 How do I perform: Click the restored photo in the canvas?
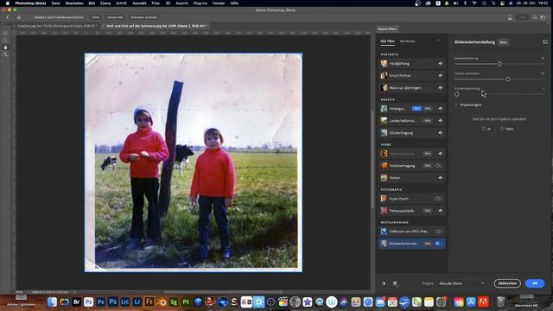click(194, 162)
